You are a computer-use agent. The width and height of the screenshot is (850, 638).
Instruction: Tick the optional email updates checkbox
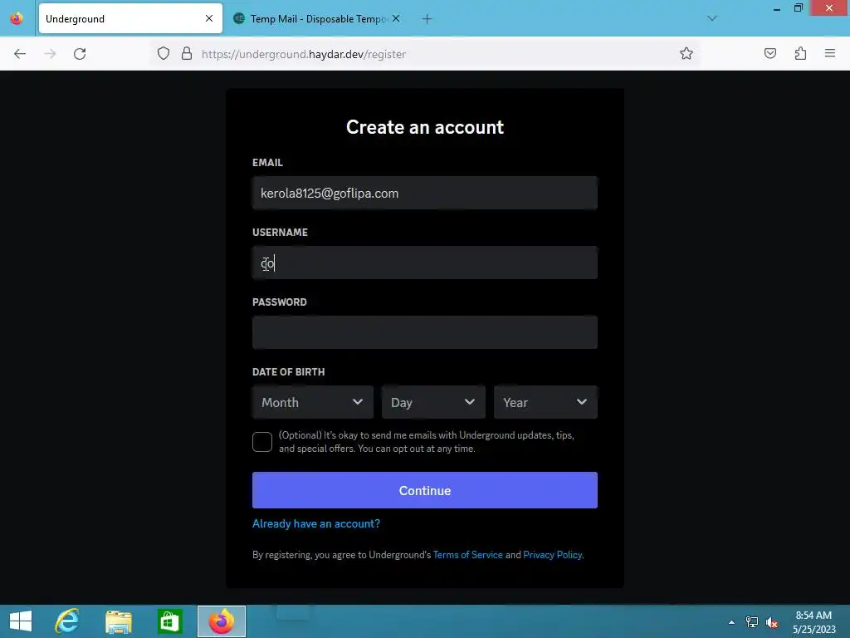[x=261, y=442]
